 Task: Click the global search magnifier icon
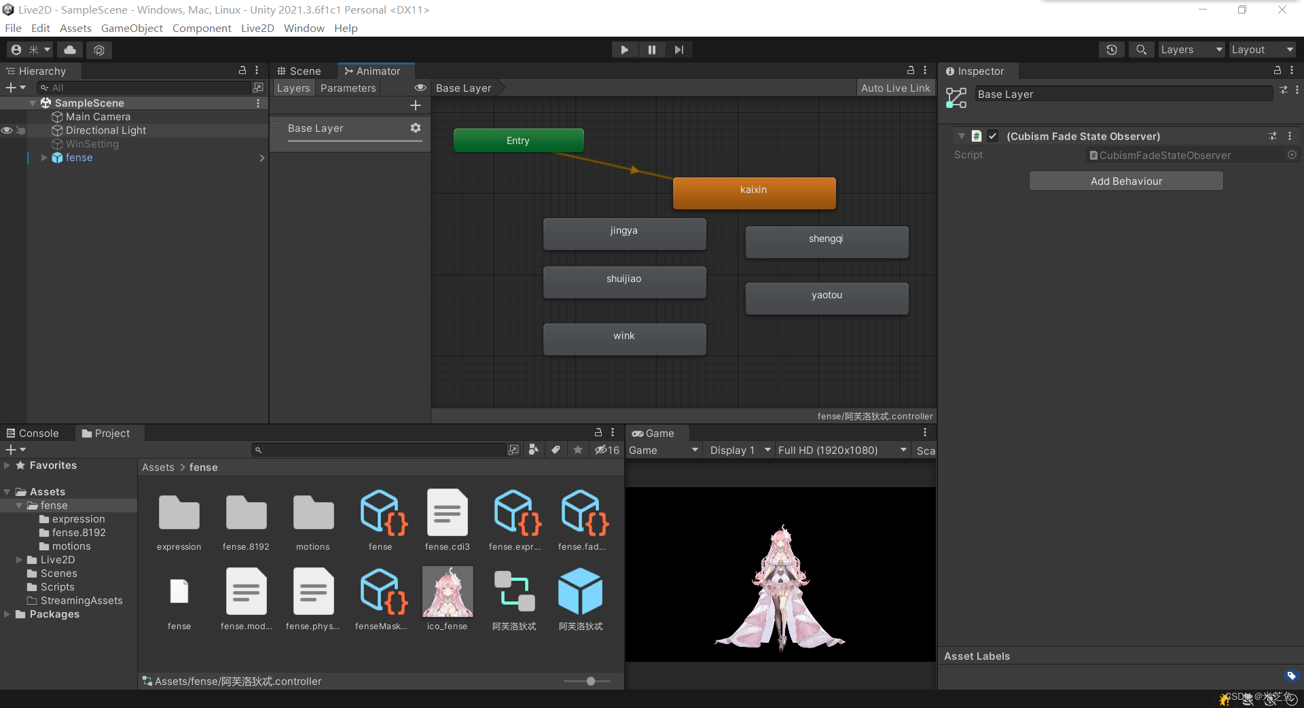(1142, 50)
